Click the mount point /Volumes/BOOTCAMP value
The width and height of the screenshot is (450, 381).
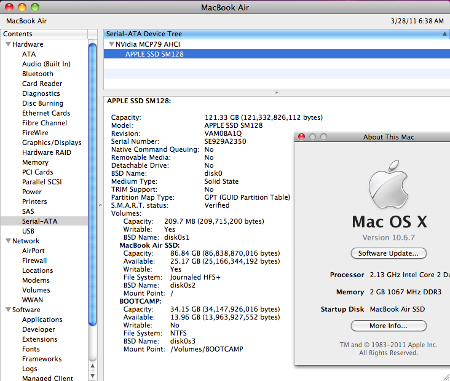pyautogui.click(x=207, y=349)
